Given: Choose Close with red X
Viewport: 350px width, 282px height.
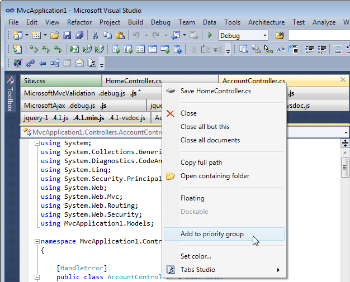Looking at the screenshot, I should (224, 113).
